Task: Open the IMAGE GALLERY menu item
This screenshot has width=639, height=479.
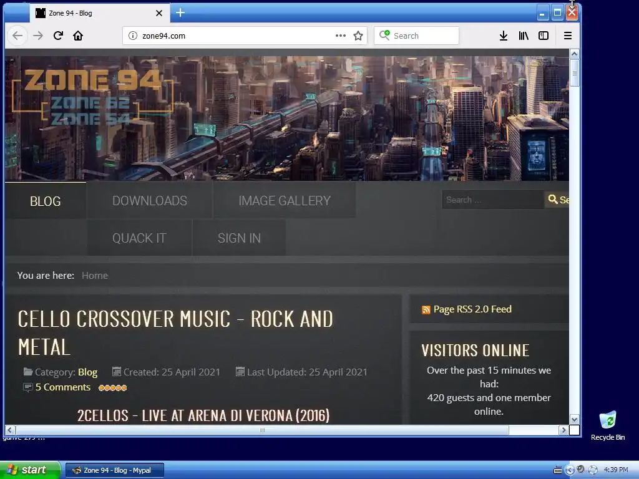Action: (x=285, y=201)
